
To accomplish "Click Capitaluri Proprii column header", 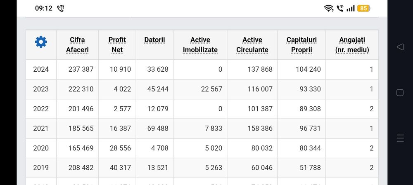I will (301, 45).
